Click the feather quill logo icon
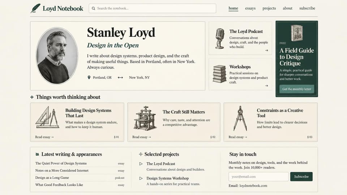Viewport: 347px width, 195px height. click(x=35, y=8)
